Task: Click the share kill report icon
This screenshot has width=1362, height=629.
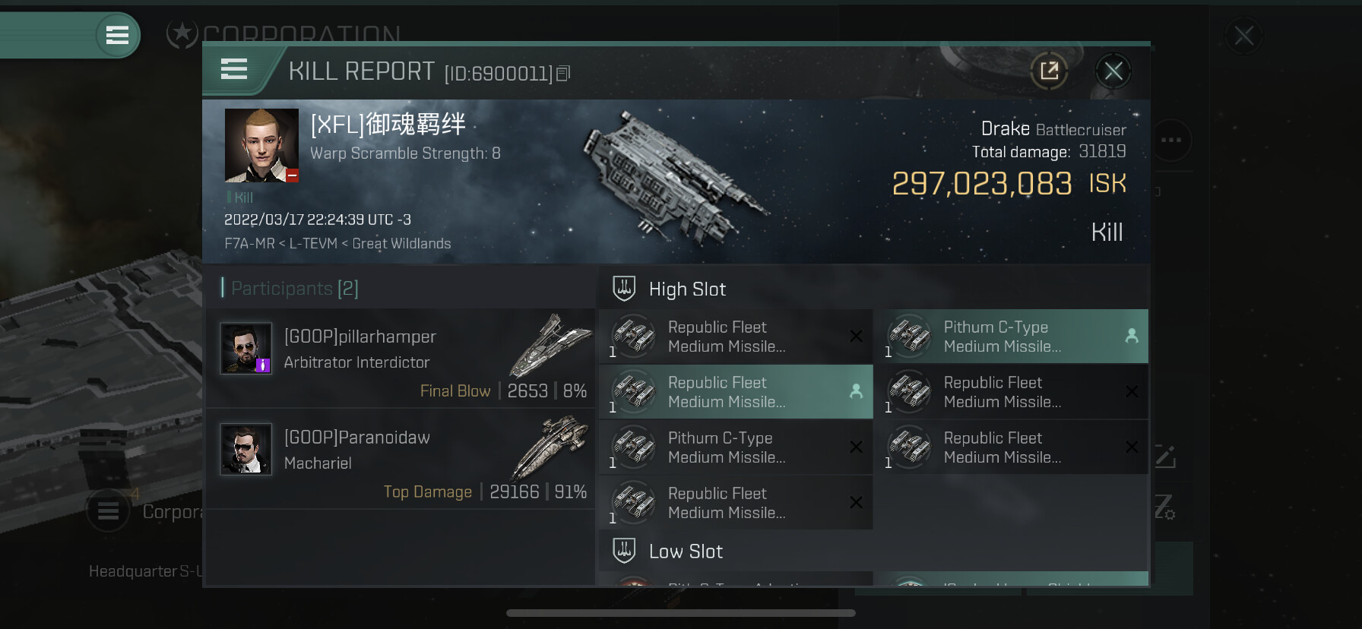Action: coord(1049,71)
